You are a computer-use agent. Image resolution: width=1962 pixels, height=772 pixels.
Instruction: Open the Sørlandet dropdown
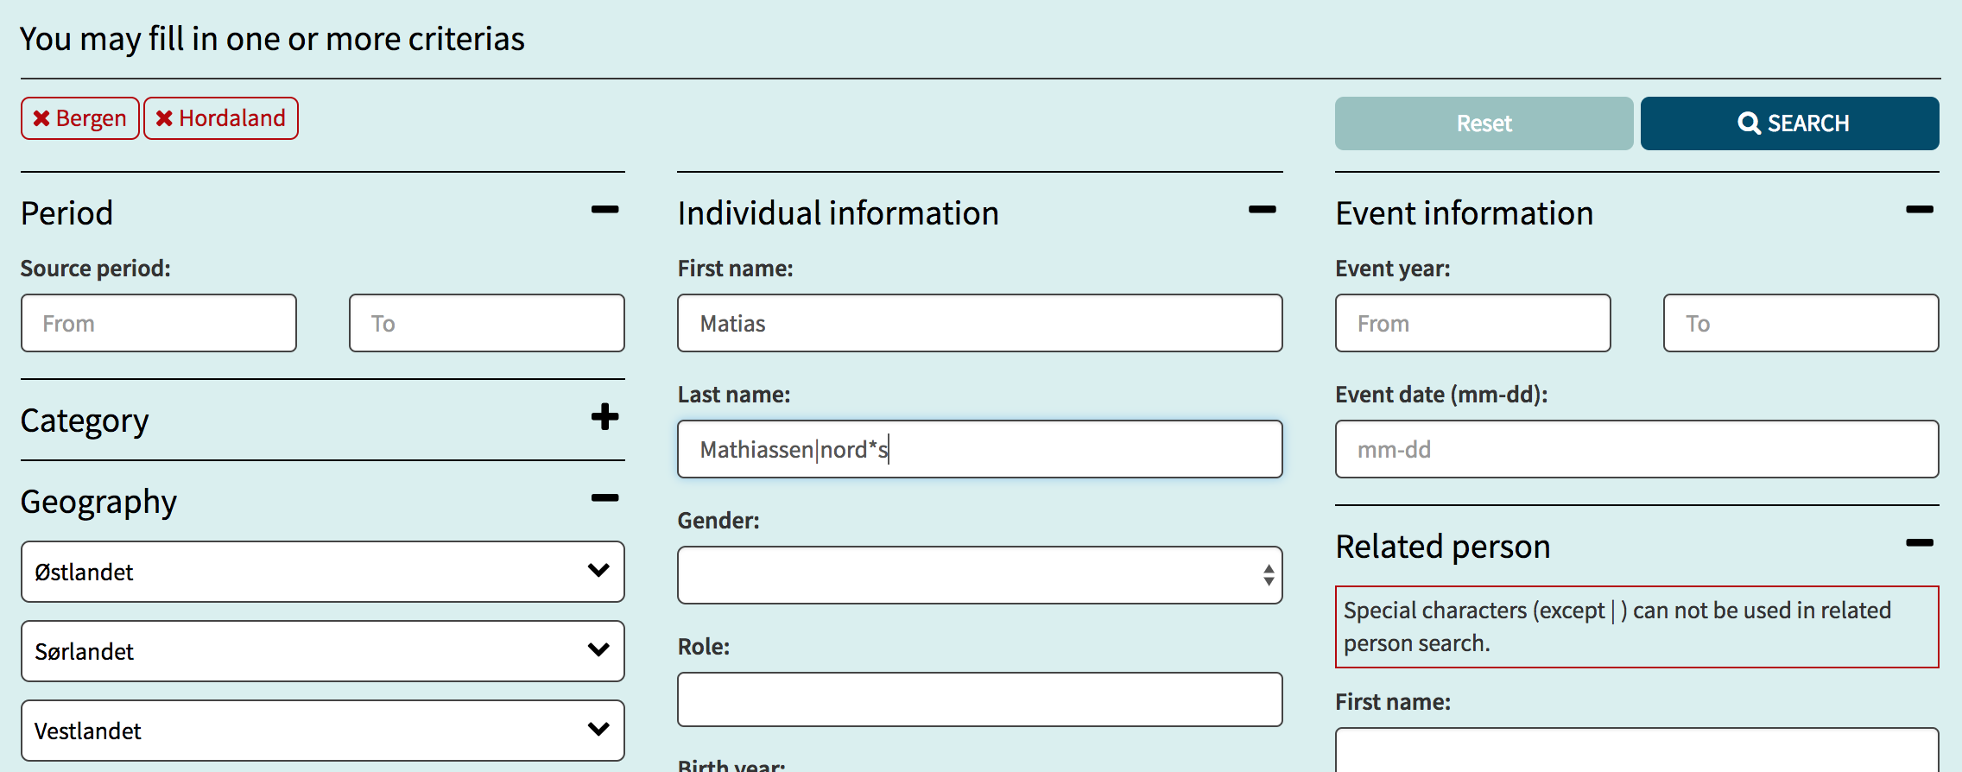(x=322, y=651)
